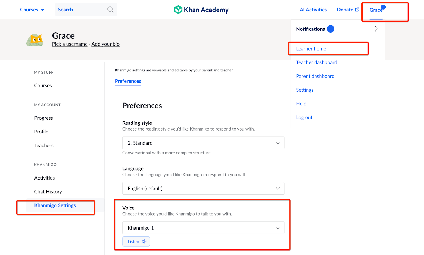
Task: Click the Khan Academy logo icon
Action: coord(178,10)
